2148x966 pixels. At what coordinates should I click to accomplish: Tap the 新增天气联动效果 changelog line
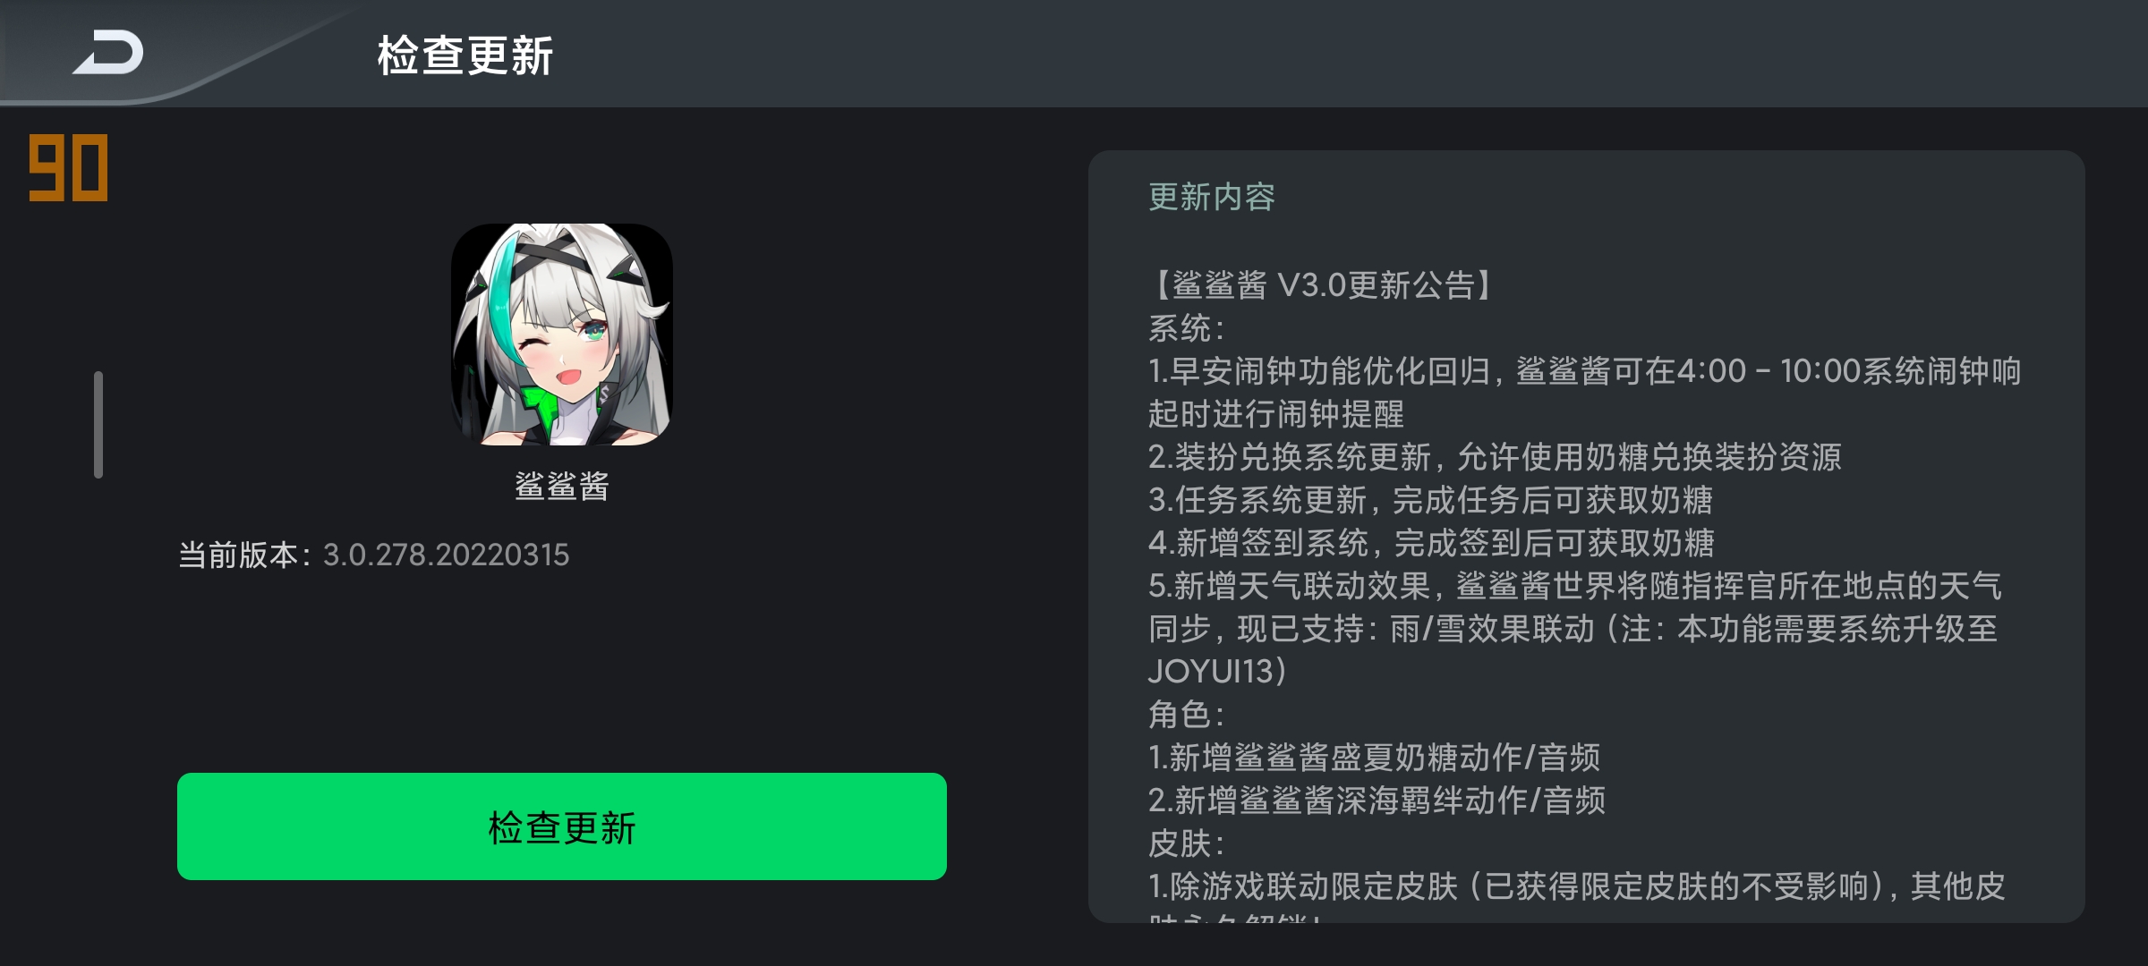[x=1575, y=629]
